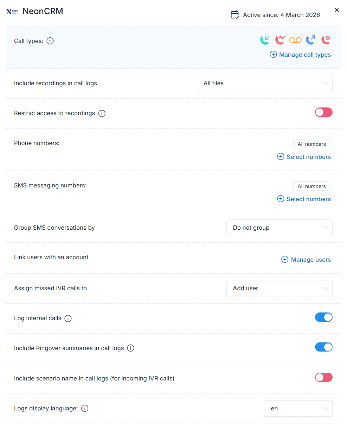Click the info icon beside Call types

coord(50,41)
